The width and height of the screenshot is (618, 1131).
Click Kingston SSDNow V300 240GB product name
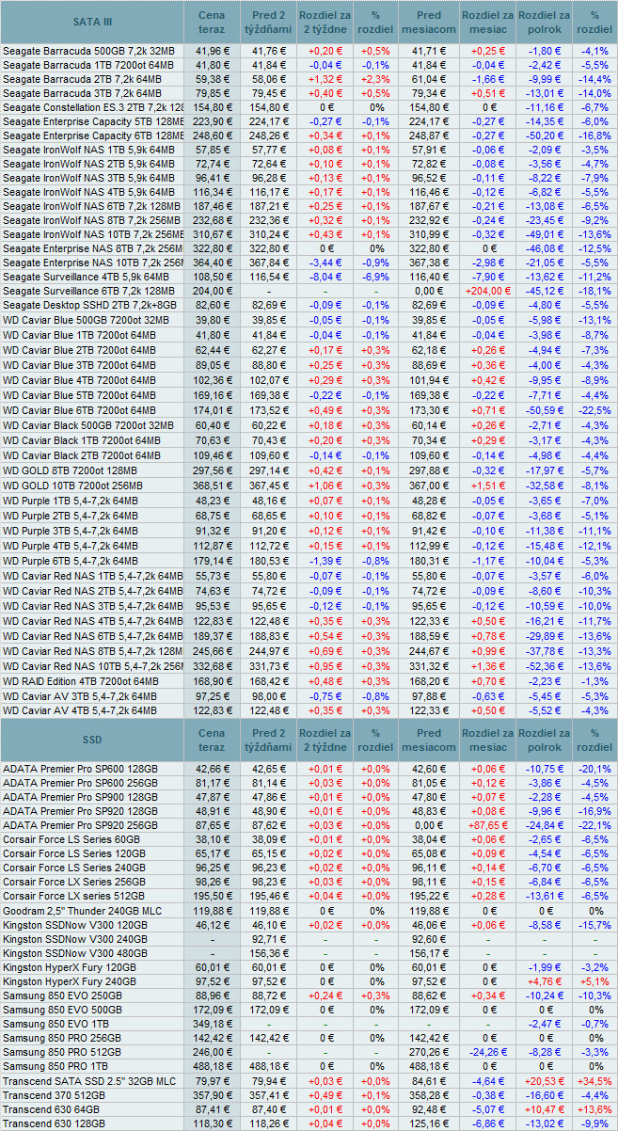tap(75, 939)
